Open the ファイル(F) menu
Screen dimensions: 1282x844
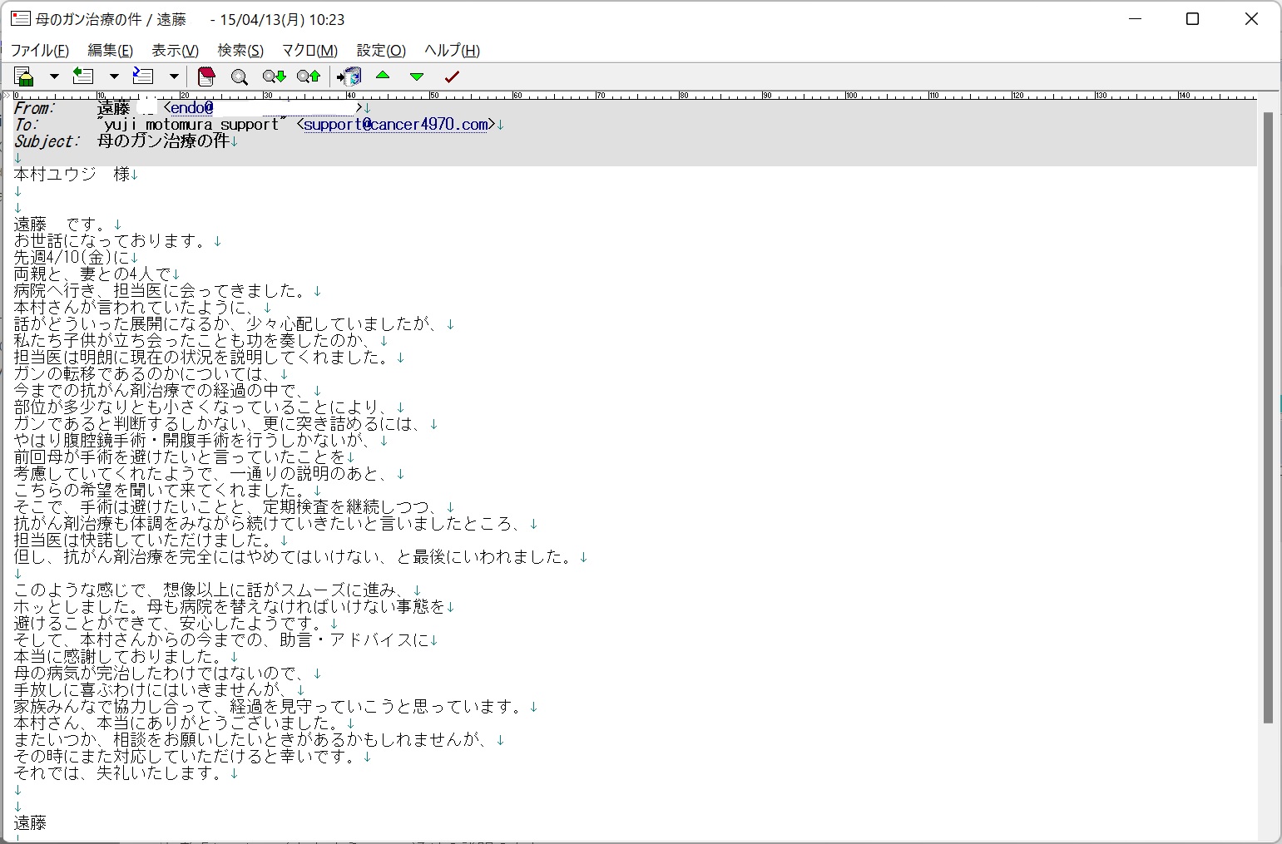[39, 51]
